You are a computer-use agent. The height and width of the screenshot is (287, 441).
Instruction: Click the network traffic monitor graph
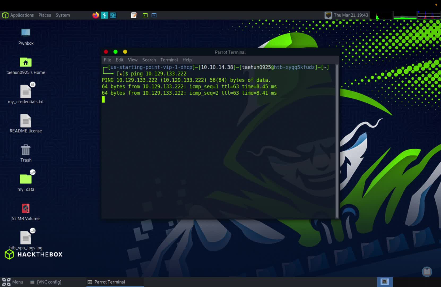[429, 15]
